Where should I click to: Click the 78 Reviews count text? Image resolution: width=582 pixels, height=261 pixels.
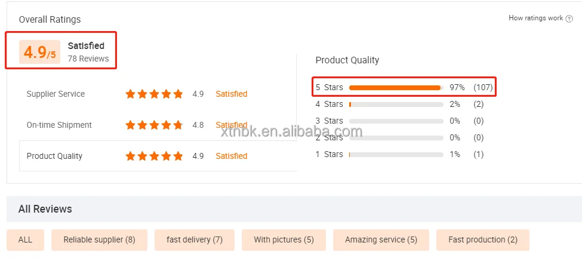point(88,59)
